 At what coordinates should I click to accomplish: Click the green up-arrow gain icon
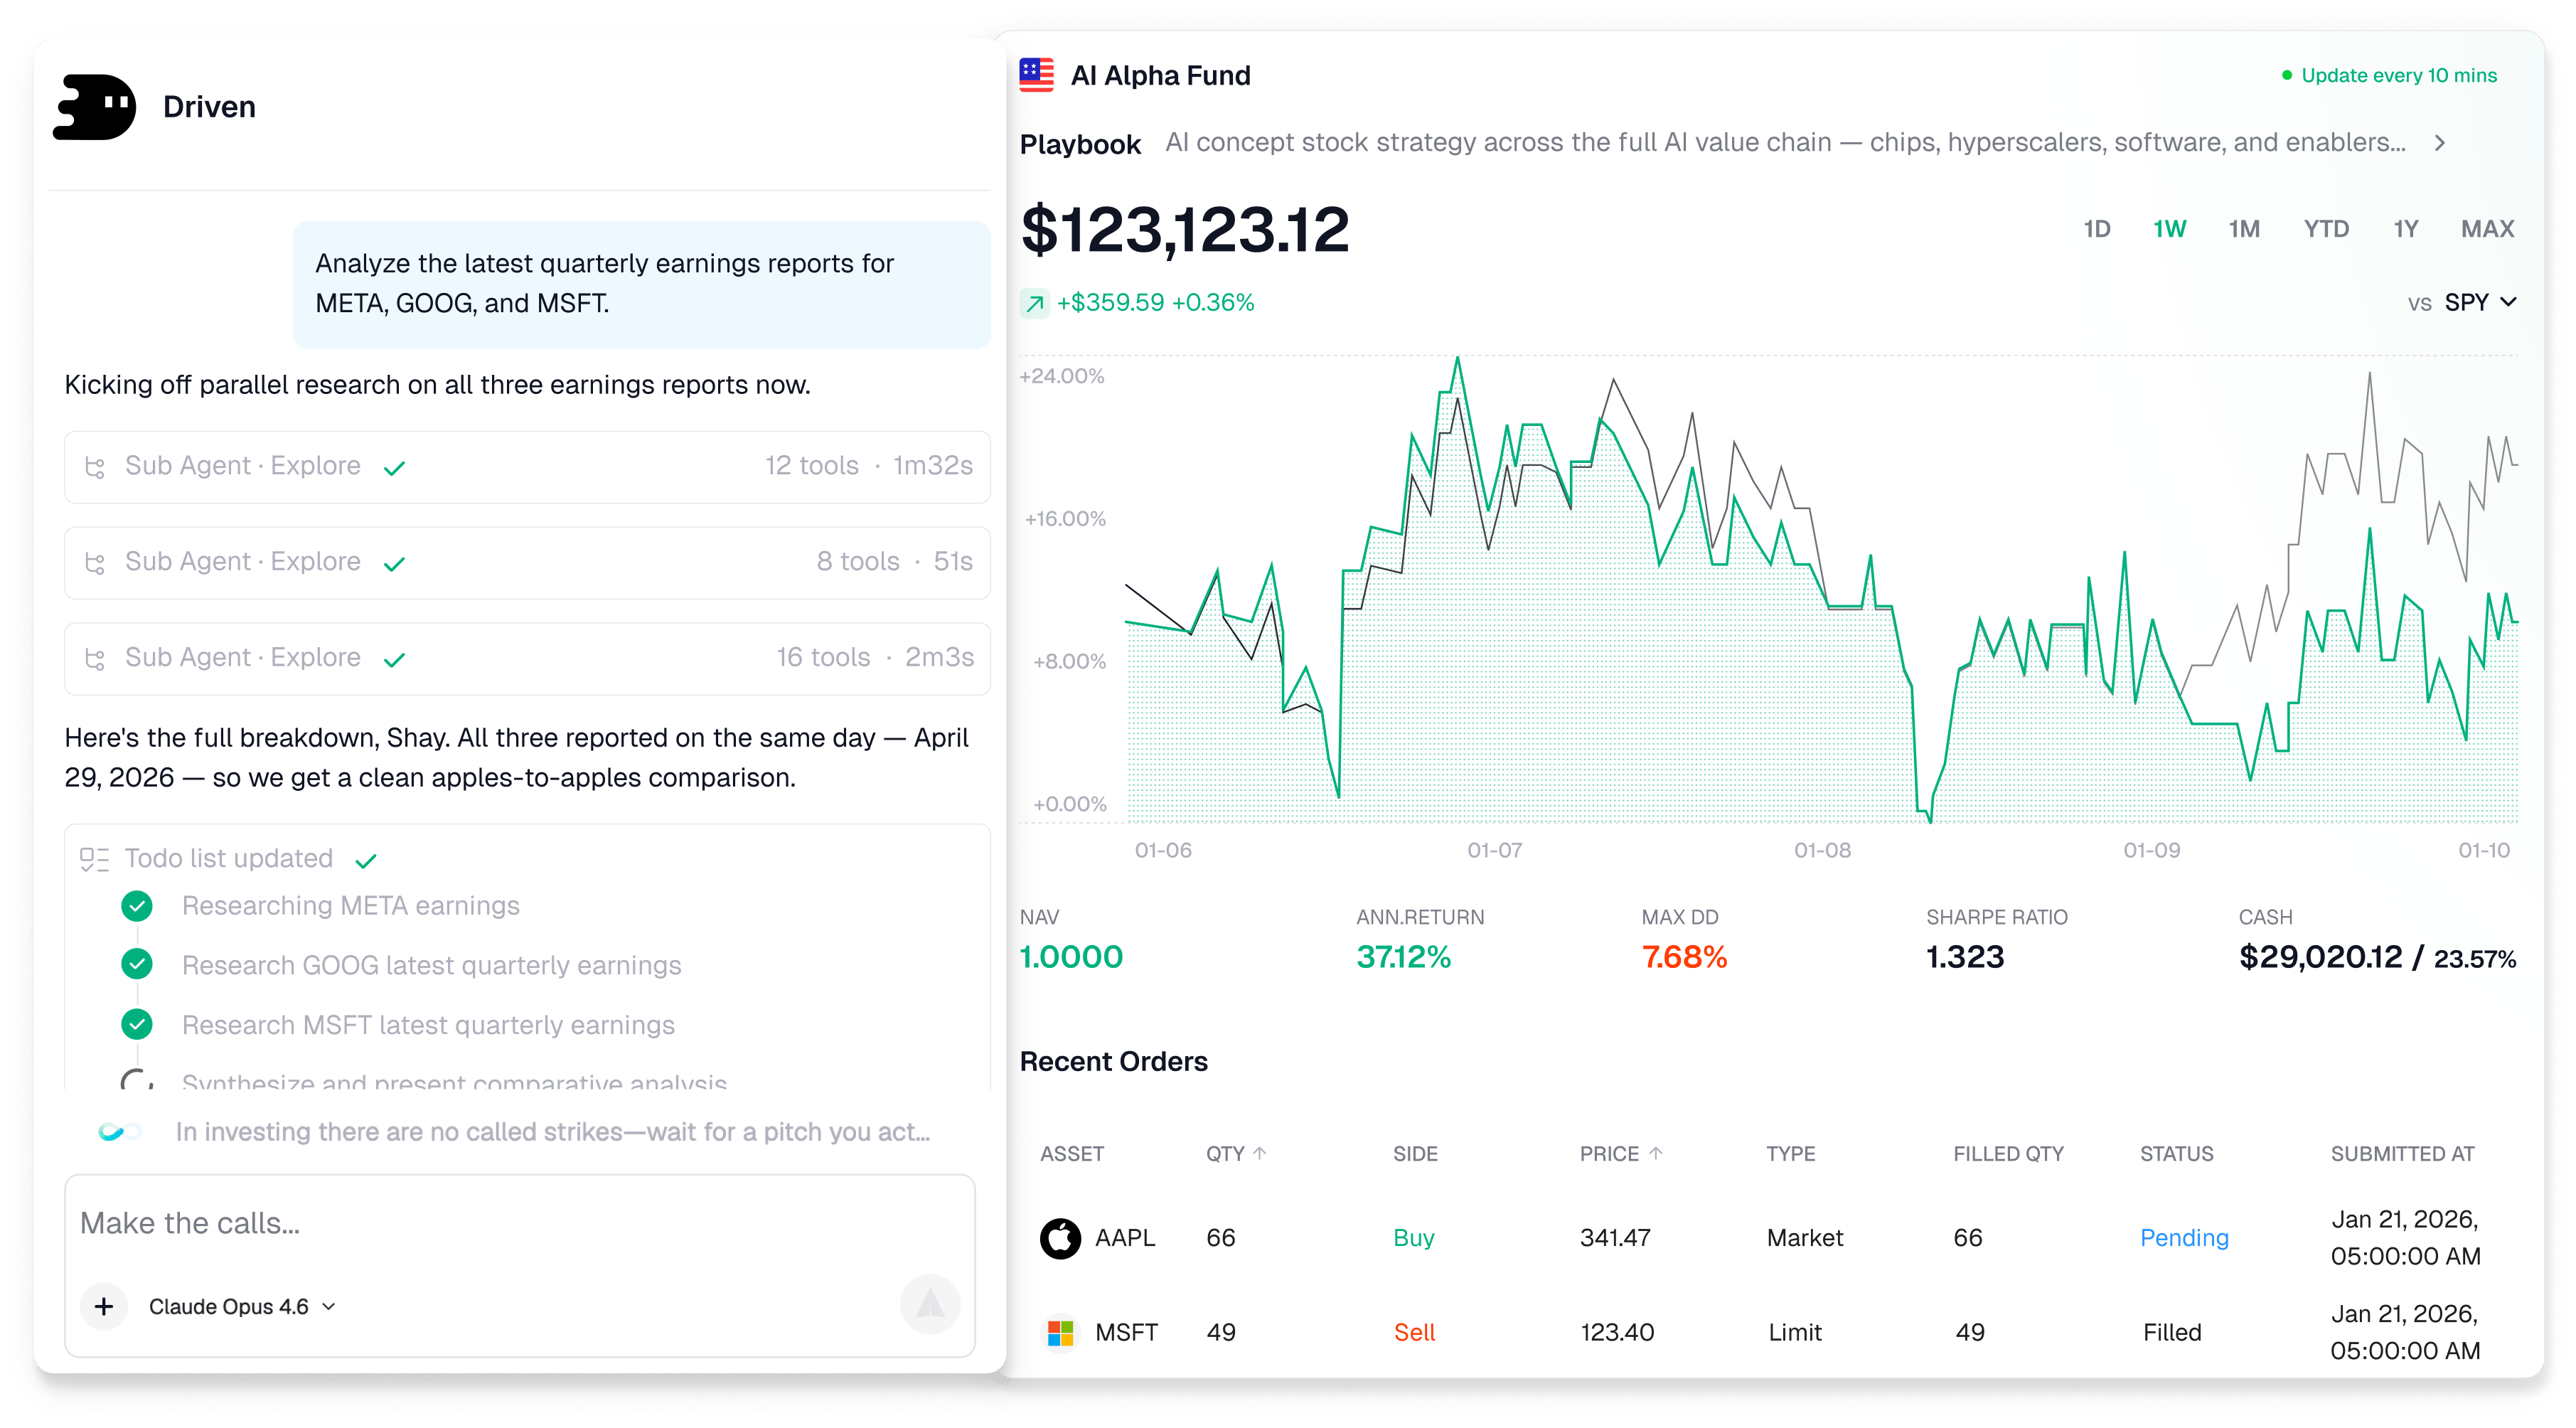1034,303
